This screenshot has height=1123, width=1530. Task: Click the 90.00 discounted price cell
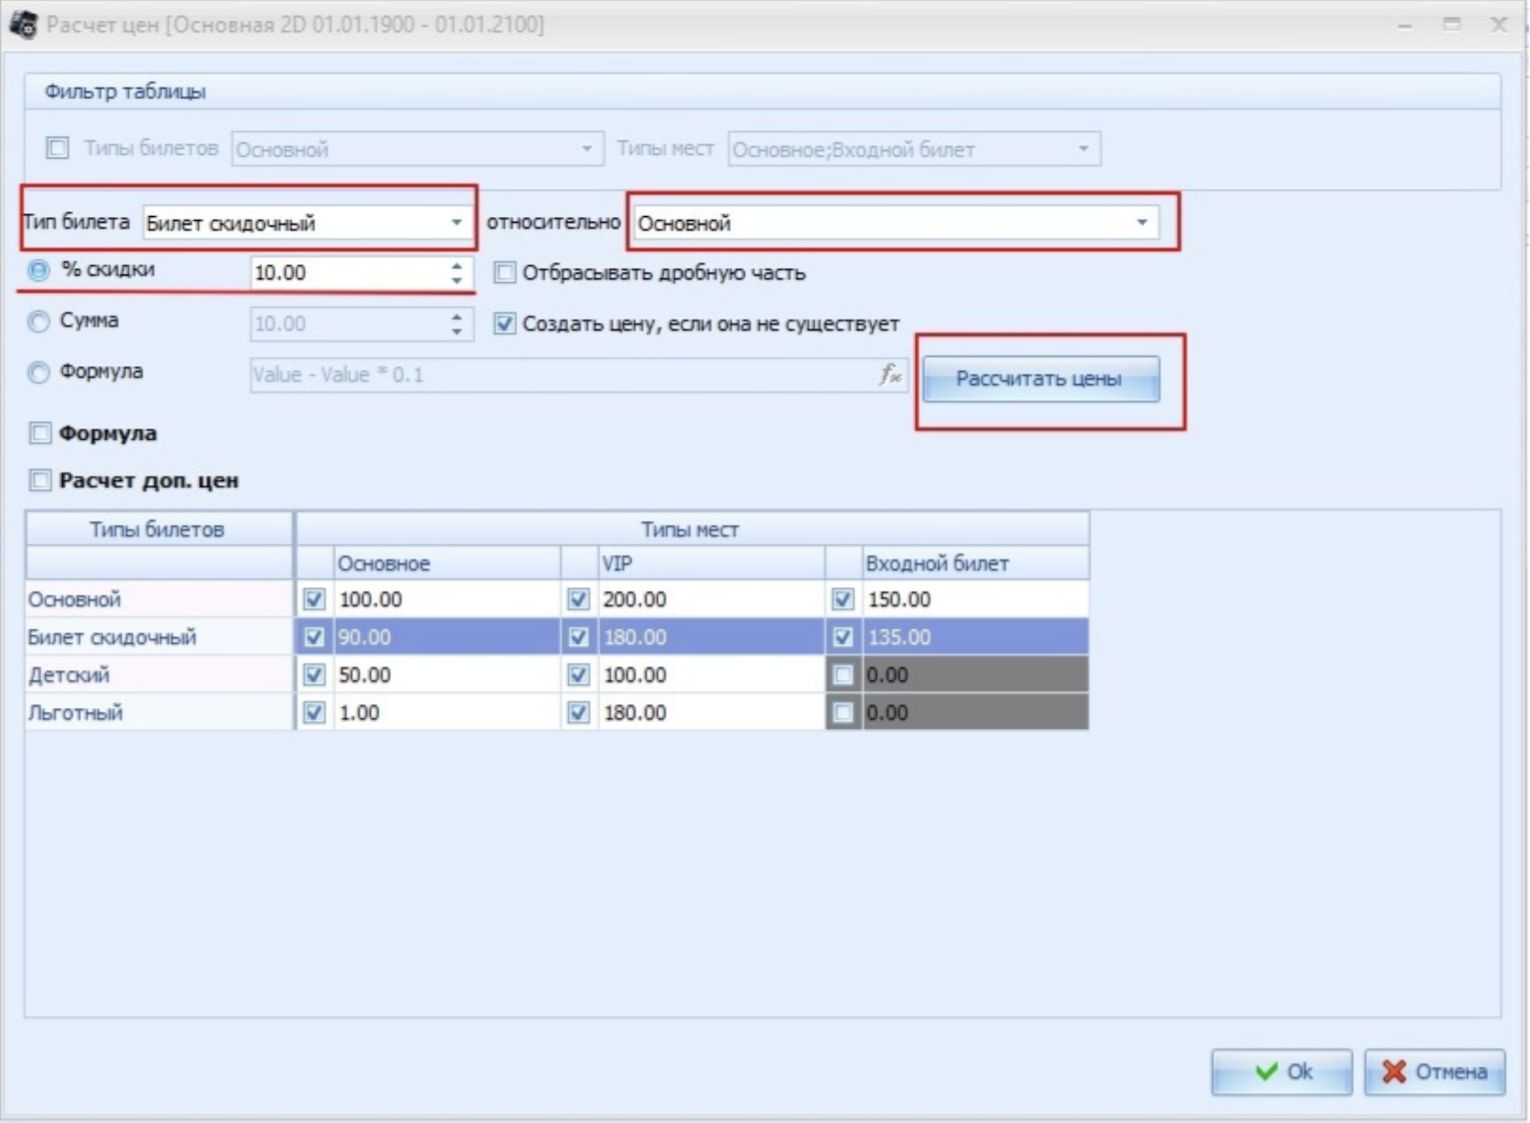coord(447,637)
